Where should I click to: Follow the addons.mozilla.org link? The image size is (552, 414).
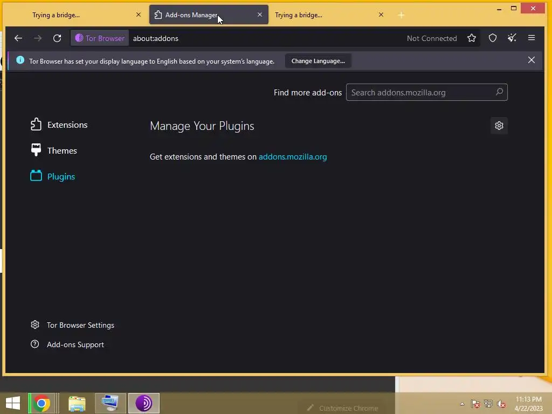coord(293,157)
